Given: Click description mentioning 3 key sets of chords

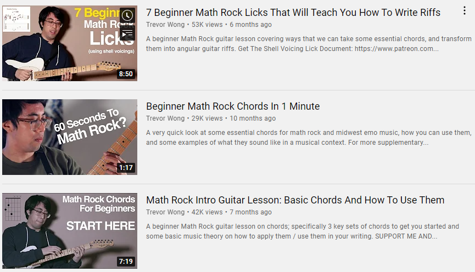Looking at the screenshot, I should click(303, 231).
